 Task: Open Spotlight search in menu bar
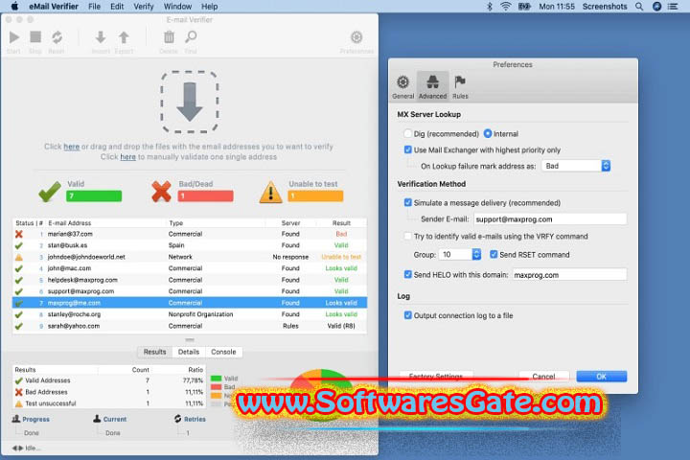click(x=639, y=7)
